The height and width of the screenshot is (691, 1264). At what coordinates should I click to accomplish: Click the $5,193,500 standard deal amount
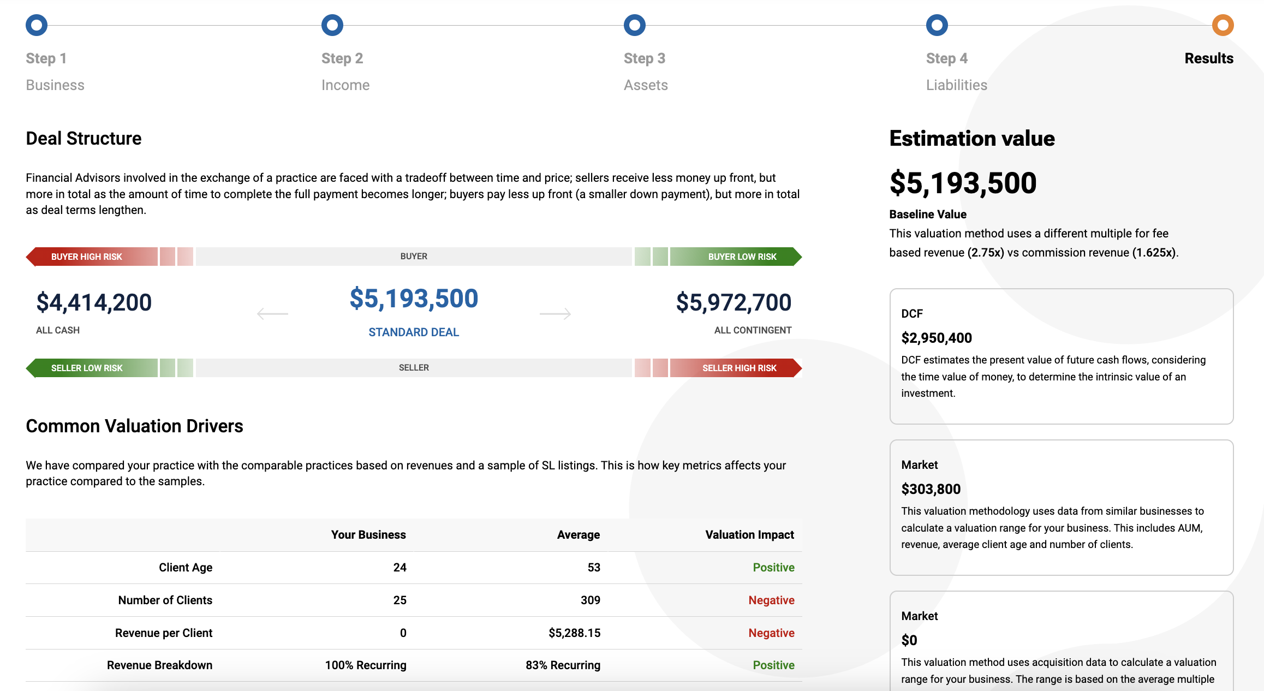coord(414,299)
